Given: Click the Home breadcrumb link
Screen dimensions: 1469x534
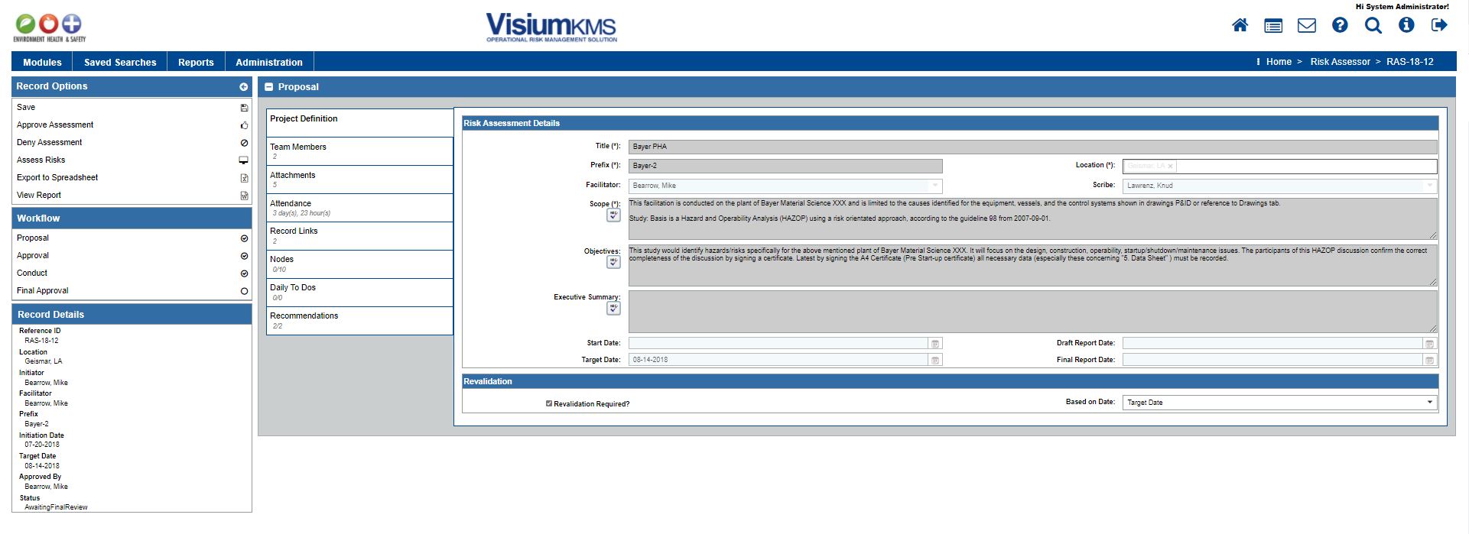Looking at the screenshot, I should [x=1279, y=62].
